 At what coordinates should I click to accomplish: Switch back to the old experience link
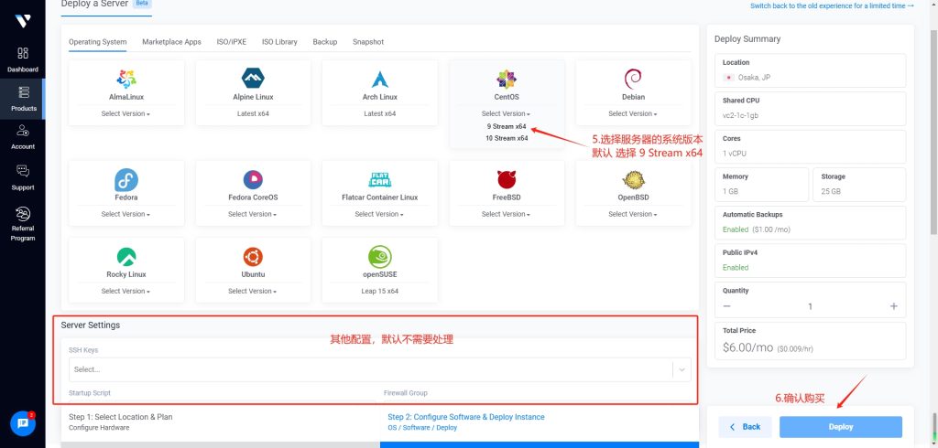tap(832, 6)
